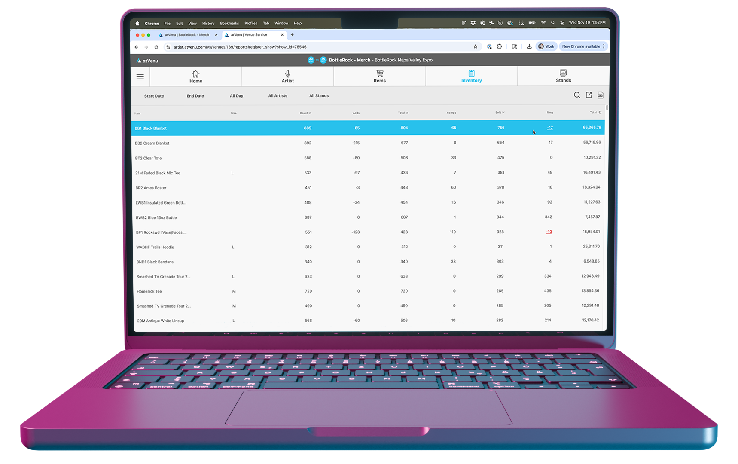This screenshot has height=464, width=738.
Task: Open the -17 remaining link for BB1 Black Blanket
Action: click(550, 128)
